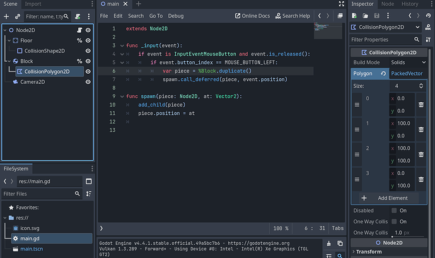Enable the One Way Collision checkbox
This screenshot has width=435, height=258.
(x=394, y=221)
